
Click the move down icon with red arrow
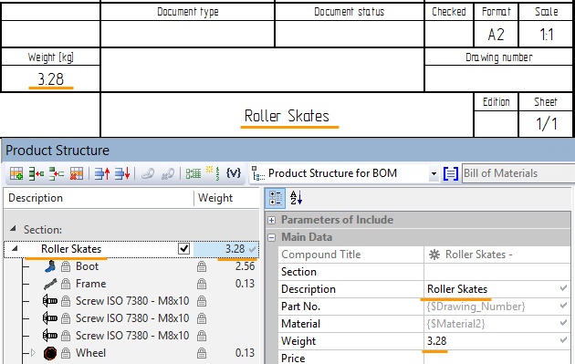click(x=122, y=173)
